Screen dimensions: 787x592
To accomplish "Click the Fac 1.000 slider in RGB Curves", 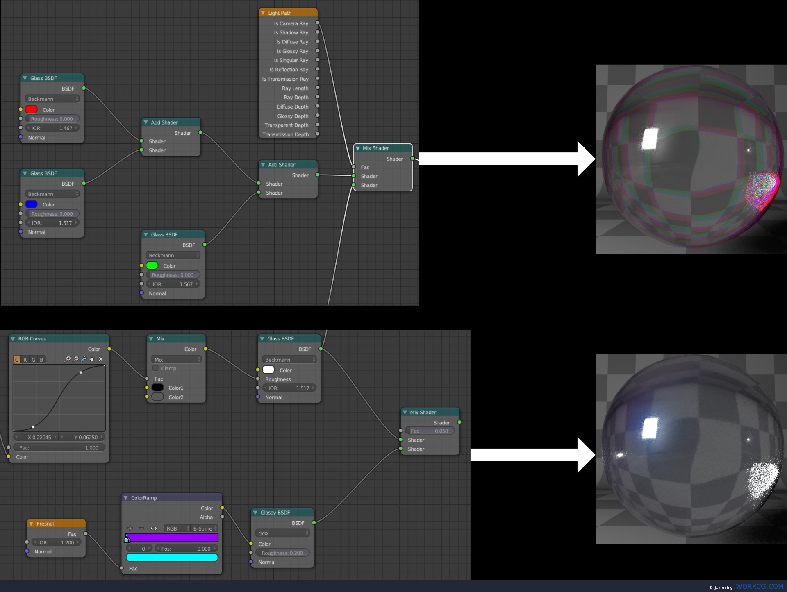I will point(59,448).
